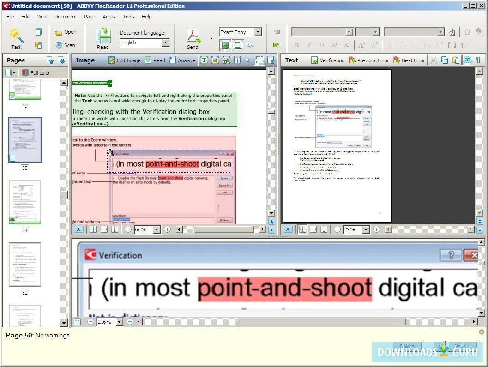
Task: Click Image panel horizontal scrollbar thumb
Action: tap(224, 229)
